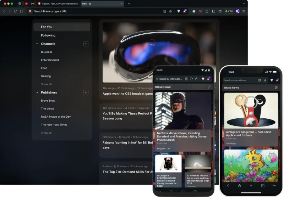284x197 pixels.
Task: Open the hamburger menu in desktop browser
Action: point(244,11)
